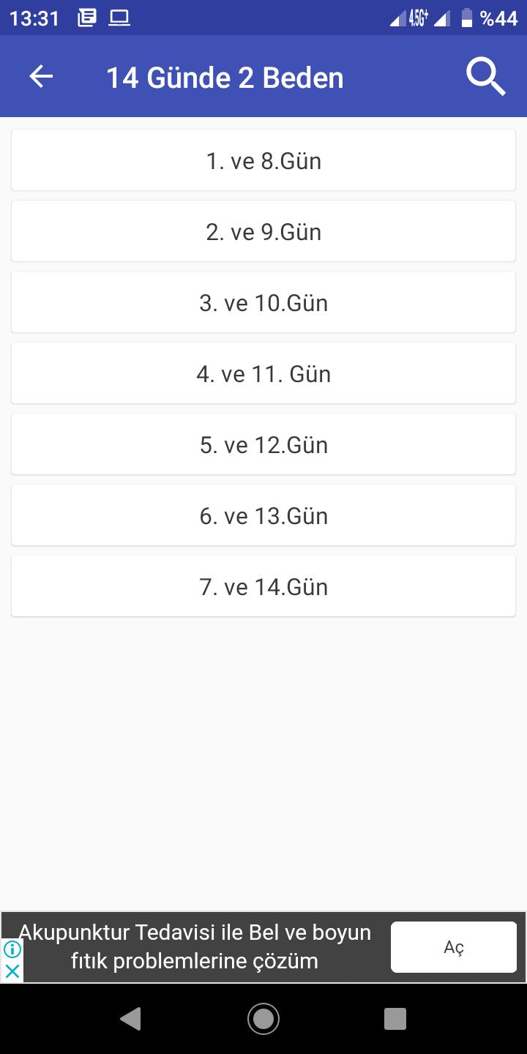Choose the 6. ve 13.Gün card
Image resolution: width=527 pixels, height=1054 pixels.
tap(263, 515)
